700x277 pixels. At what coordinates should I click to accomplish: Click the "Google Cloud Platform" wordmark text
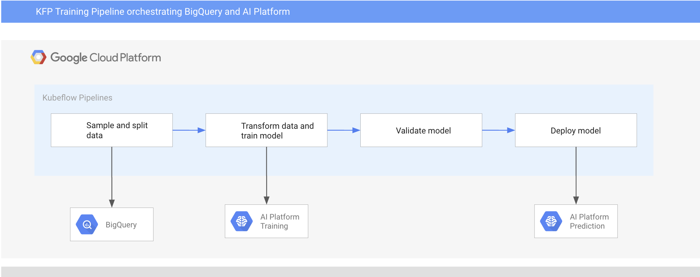click(106, 58)
